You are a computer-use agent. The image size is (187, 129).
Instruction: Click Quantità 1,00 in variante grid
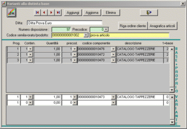click(47, 97)
